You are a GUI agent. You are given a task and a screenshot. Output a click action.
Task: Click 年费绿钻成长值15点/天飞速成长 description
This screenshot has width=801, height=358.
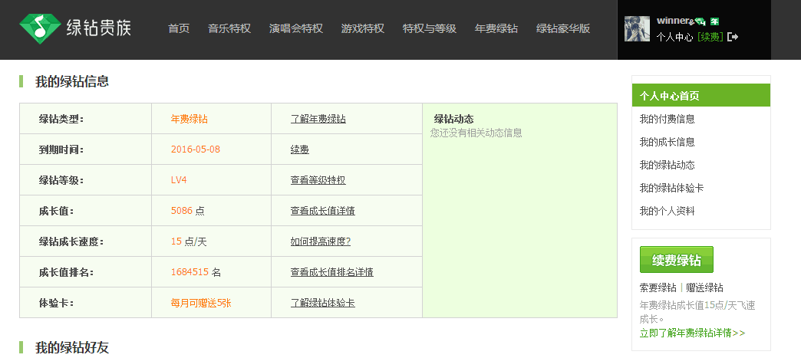point(697,312)
